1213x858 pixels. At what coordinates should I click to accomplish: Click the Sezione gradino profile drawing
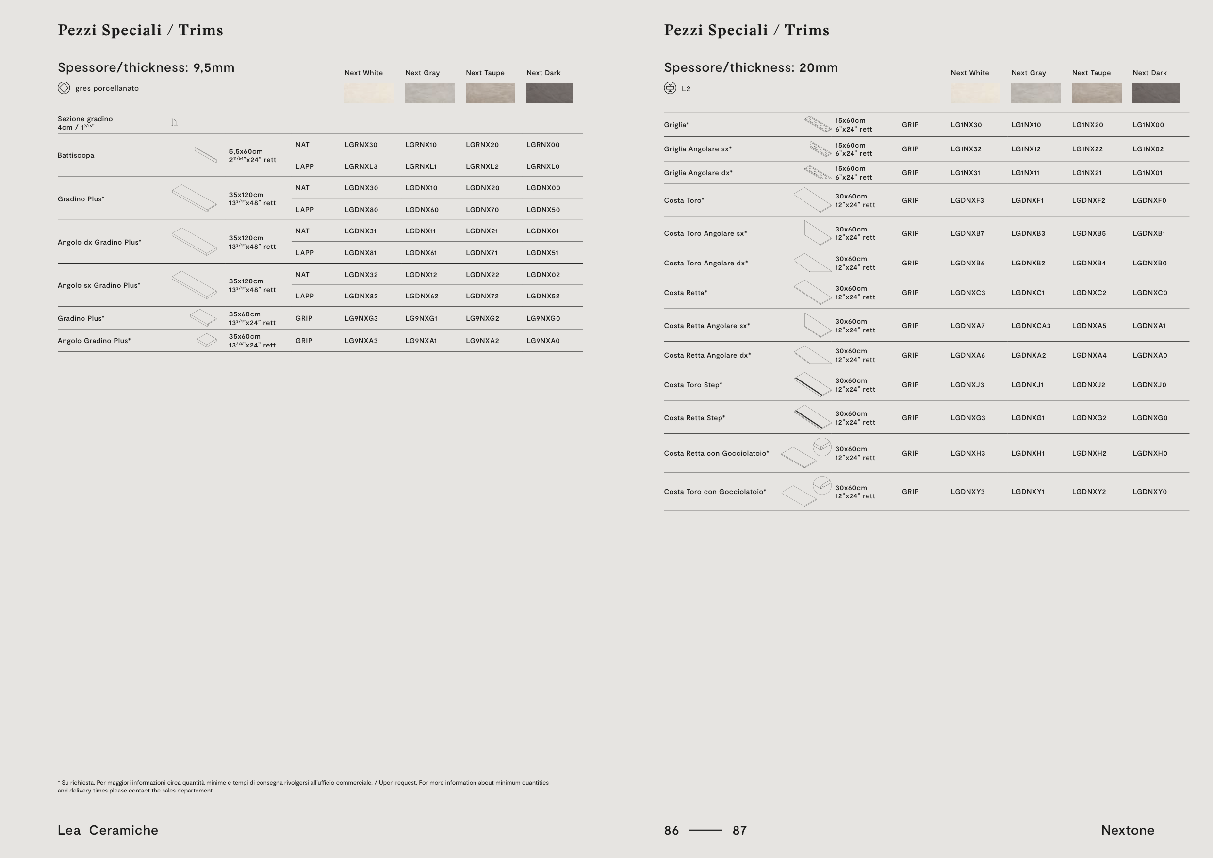pos(194,122)
